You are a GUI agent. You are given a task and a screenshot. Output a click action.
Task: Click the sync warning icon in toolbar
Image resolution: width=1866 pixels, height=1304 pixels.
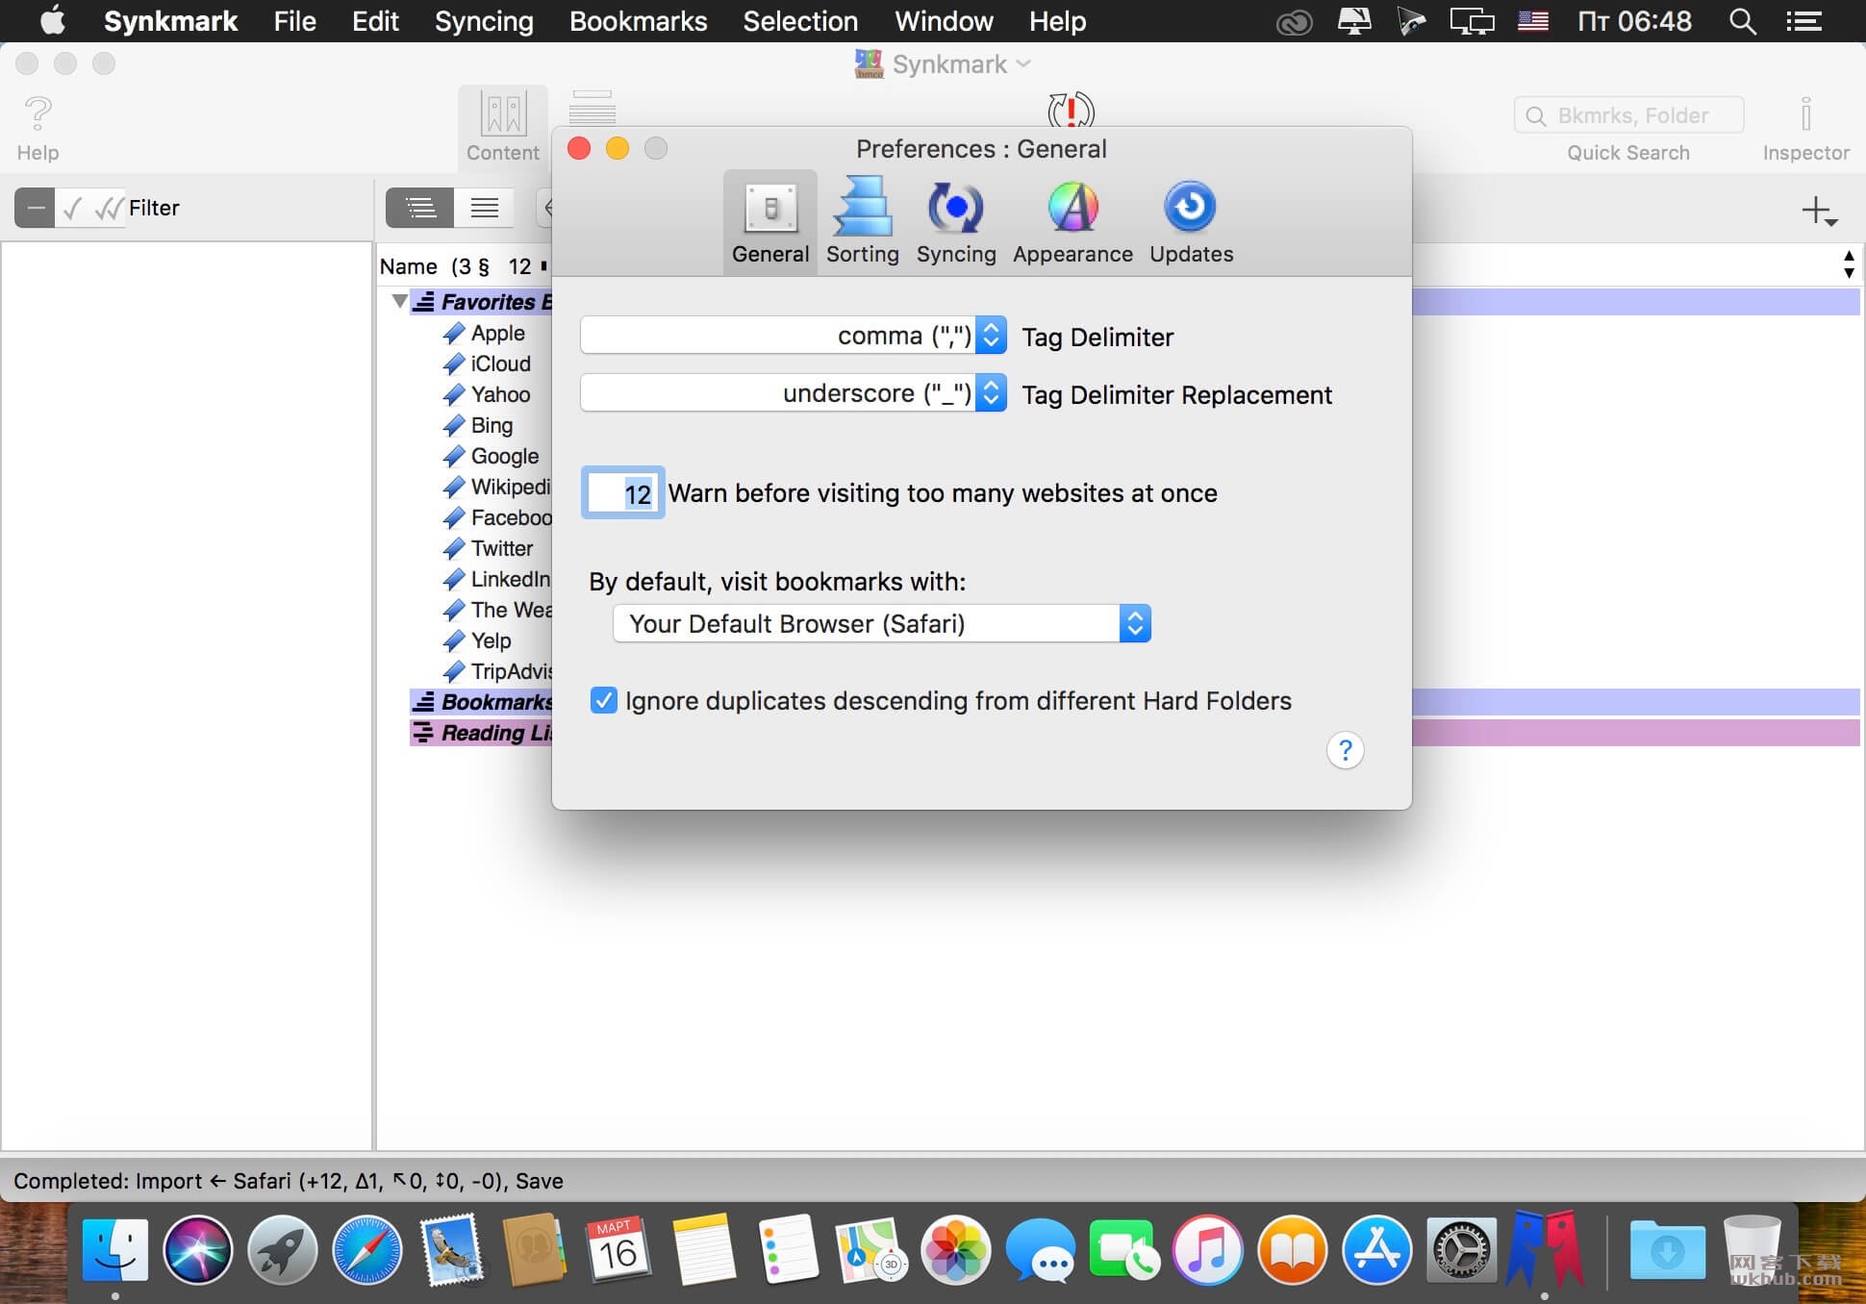[1071, 111]
